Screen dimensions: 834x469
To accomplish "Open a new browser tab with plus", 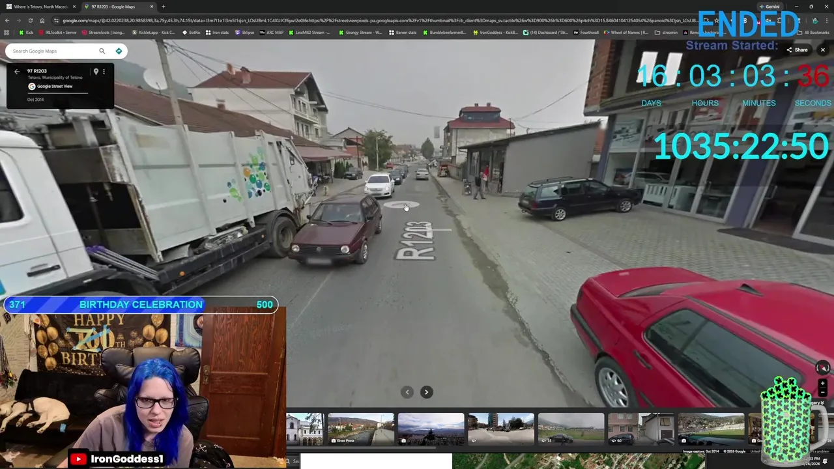I will pyautogui.click(x=163, y=7).
